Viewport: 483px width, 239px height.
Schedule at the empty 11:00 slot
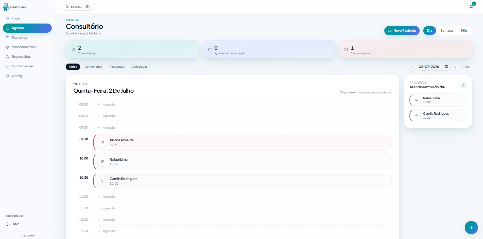point(242,197)
